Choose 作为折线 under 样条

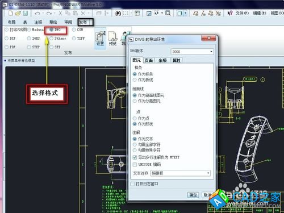point(143,80)
